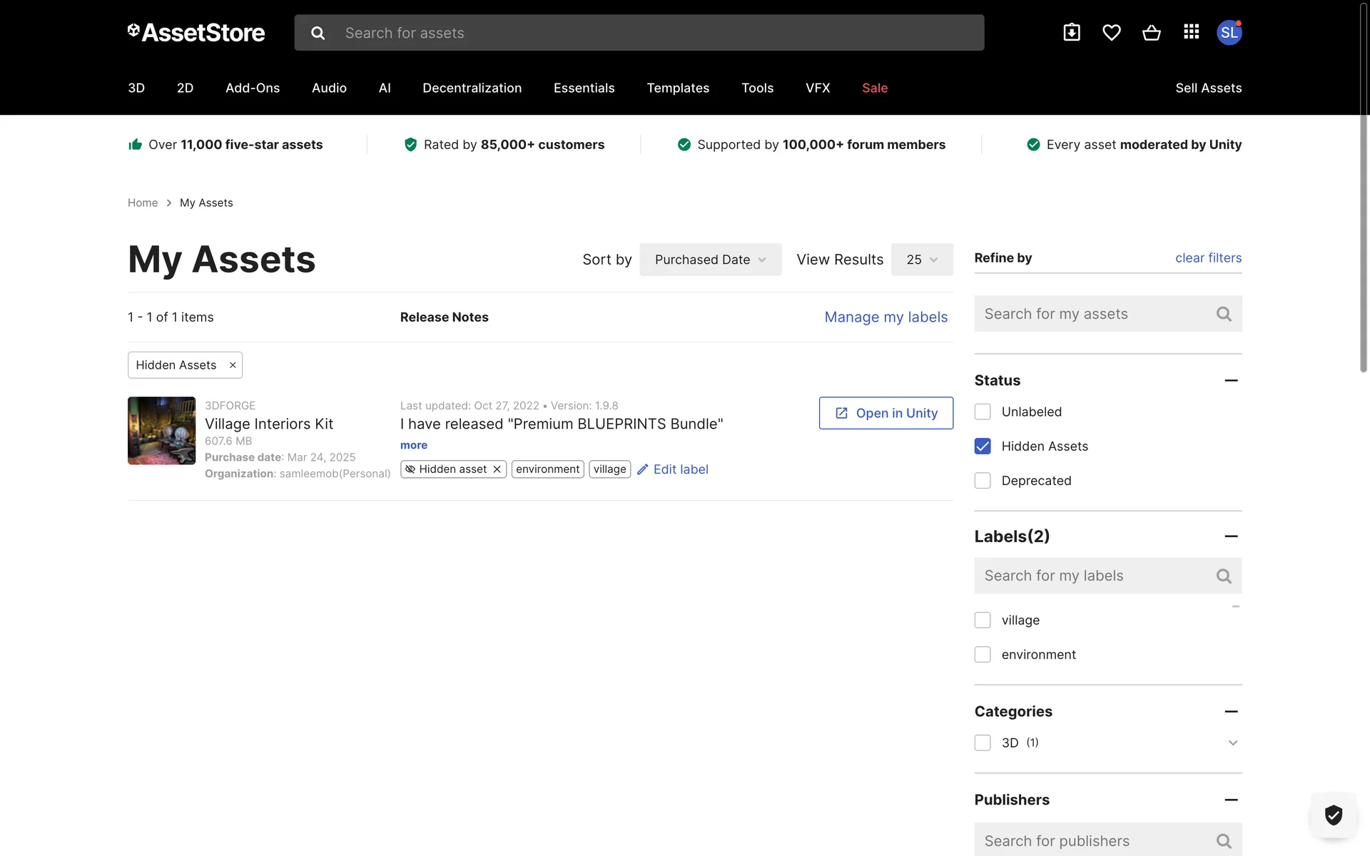Click the clear filters link
1370x856 pixels.
point(1208,258)
